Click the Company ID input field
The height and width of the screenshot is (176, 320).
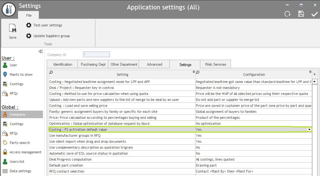coord(96,55)
